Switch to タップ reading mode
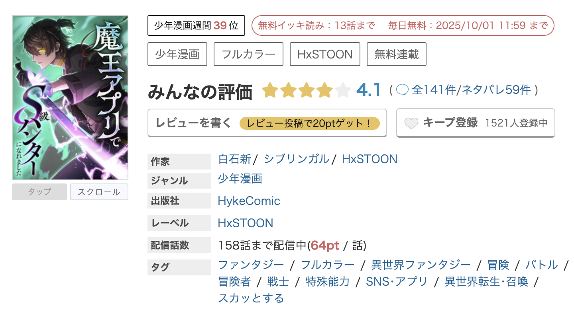 (39, 192)
